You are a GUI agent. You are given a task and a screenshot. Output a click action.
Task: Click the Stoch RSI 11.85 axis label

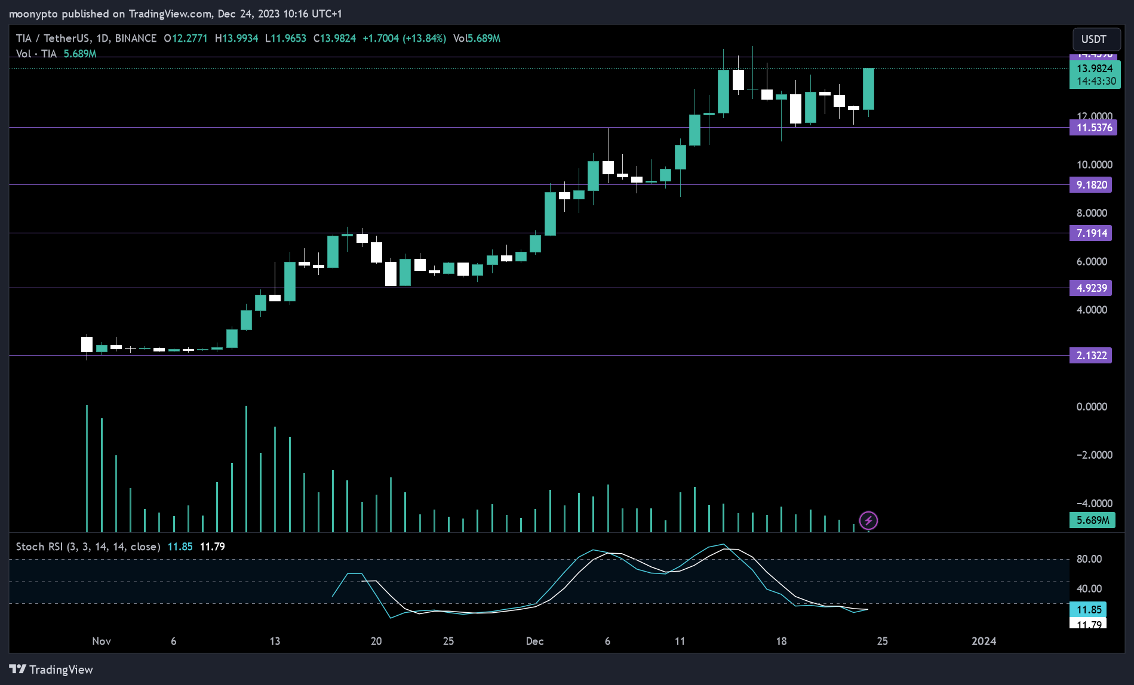coord(1089,610)
